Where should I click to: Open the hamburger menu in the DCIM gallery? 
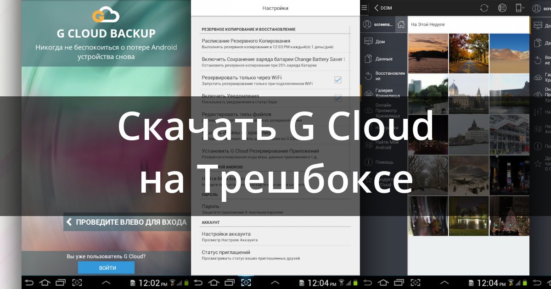pos(365,8)
